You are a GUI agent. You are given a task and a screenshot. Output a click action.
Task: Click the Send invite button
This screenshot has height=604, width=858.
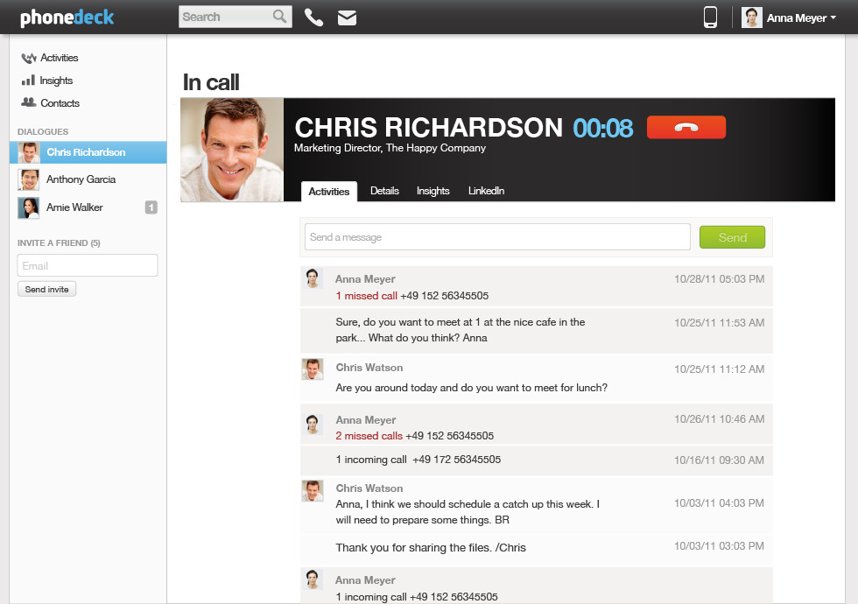coord(47,289)
